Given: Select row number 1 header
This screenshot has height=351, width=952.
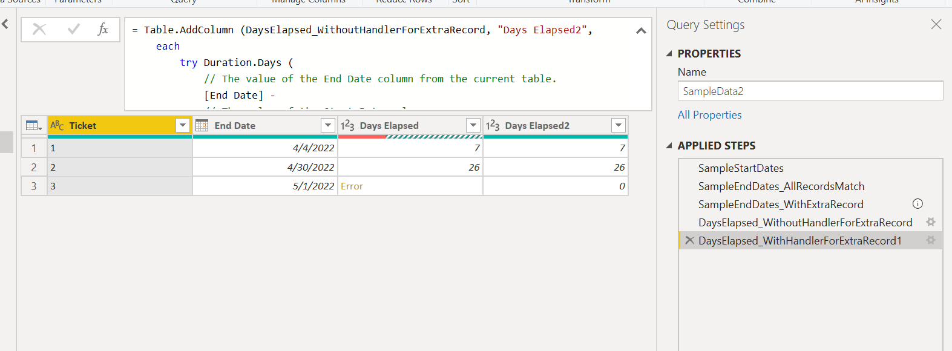Looking at the screenshot, I should coord(34,148).
